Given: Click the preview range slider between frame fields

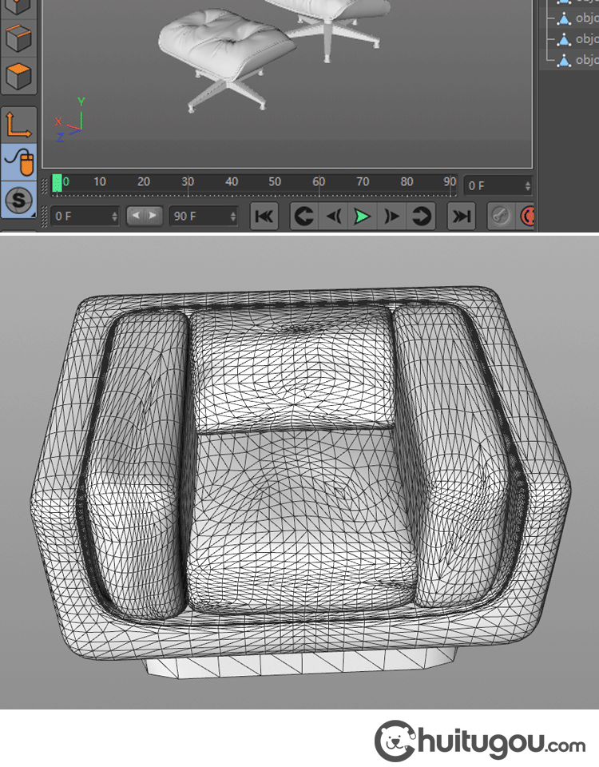Looking at the screenshot, I should click(x=145, y=216).
